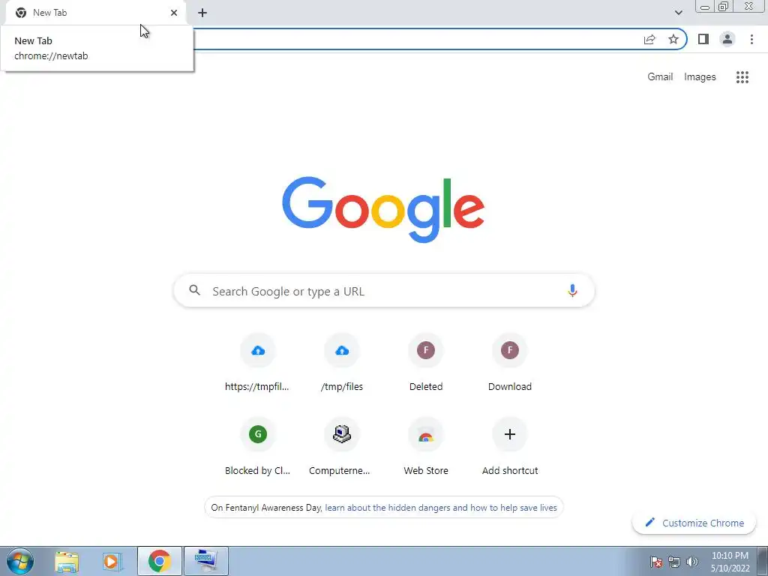Click the browser address bar
This screenshot has width=768, height=576.
[x=416, y=39]
